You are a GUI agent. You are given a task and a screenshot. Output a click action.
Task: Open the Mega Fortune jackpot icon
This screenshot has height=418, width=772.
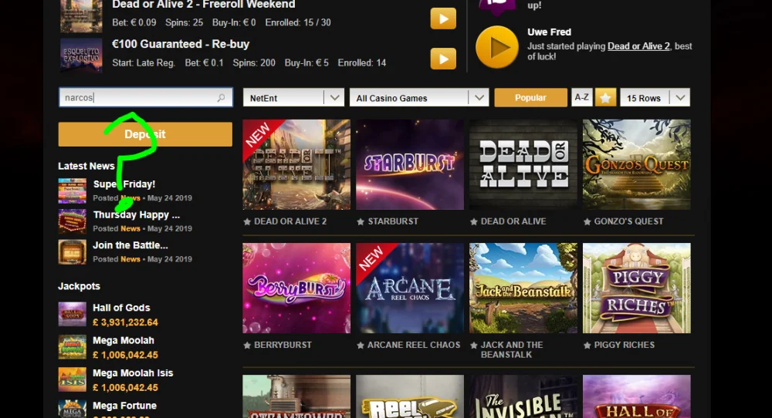73,410
